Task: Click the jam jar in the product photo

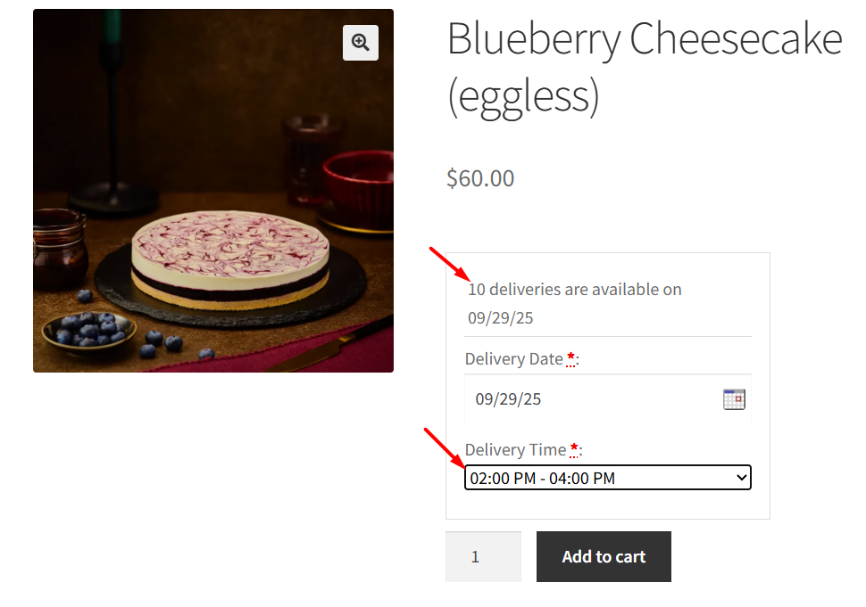Action: pyautogui.click(x=59, y=250)
